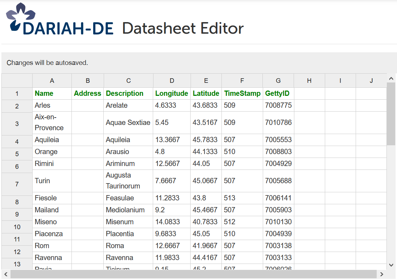
Task: Select row 7 header
Action: click(x=17, y=184)
